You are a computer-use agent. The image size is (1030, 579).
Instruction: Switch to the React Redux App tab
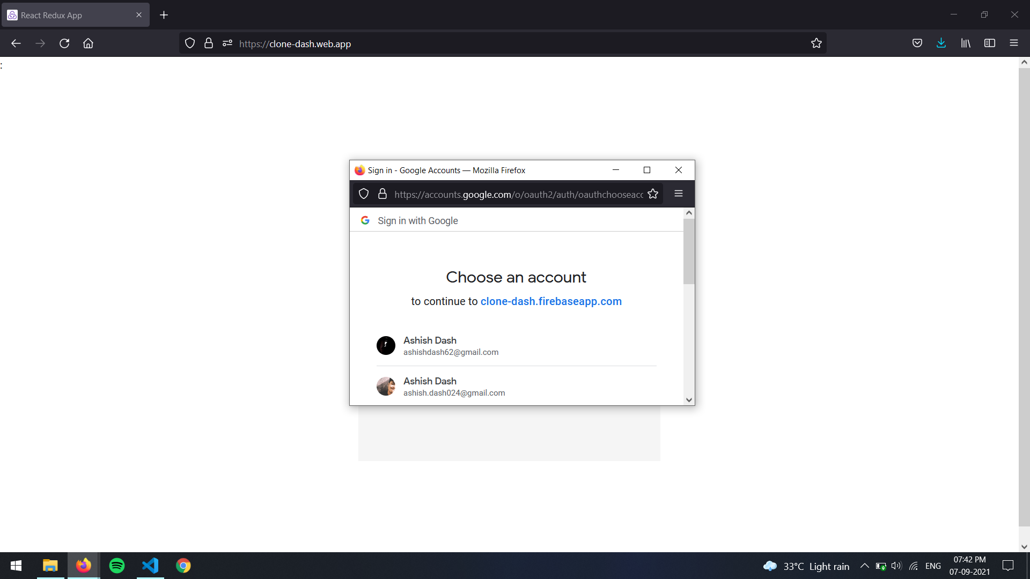tap(70, 14)
